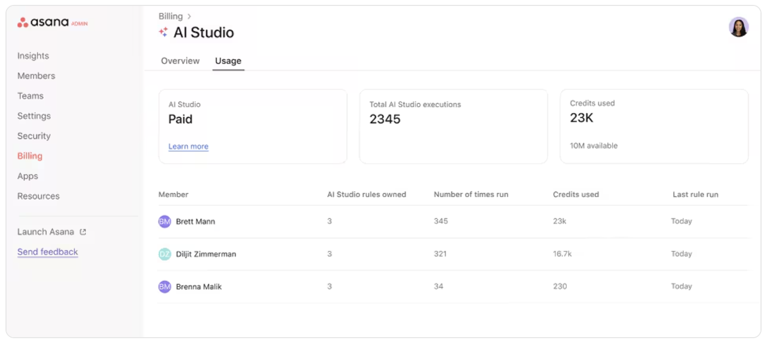767x342 pixels.
Task: Select Apps from the sidebar
Action: click(x=28, y=176)
